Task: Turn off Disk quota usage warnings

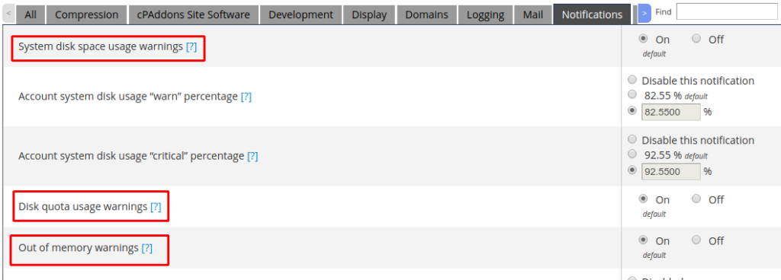Action: (x=696, y=199)
